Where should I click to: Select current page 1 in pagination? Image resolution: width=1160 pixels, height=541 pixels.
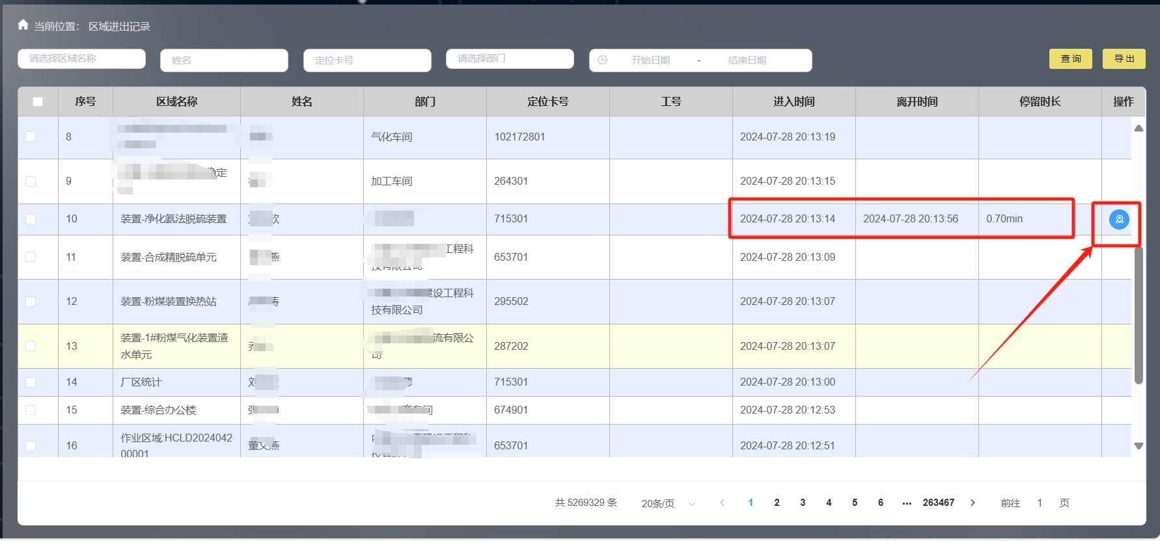(x=751, y=503)
